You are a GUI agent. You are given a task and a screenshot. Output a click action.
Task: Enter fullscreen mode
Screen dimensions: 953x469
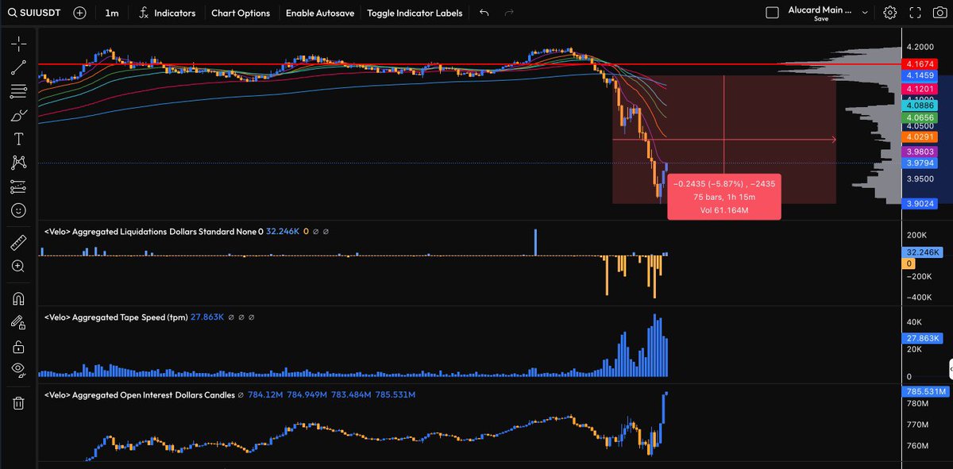coord(916,13)
